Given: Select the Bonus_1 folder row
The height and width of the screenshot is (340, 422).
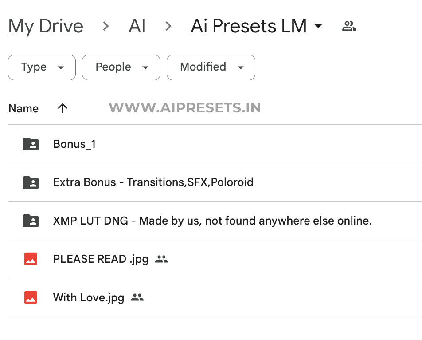Looking at the screenshot, I should click(x=215, y=144).
